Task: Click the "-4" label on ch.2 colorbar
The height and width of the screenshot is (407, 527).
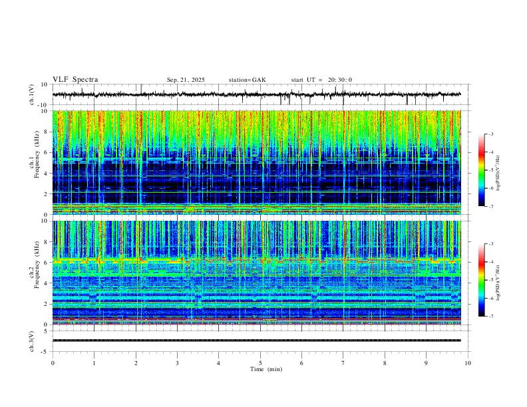Action: pyautogui.click(x=491, y=262)
